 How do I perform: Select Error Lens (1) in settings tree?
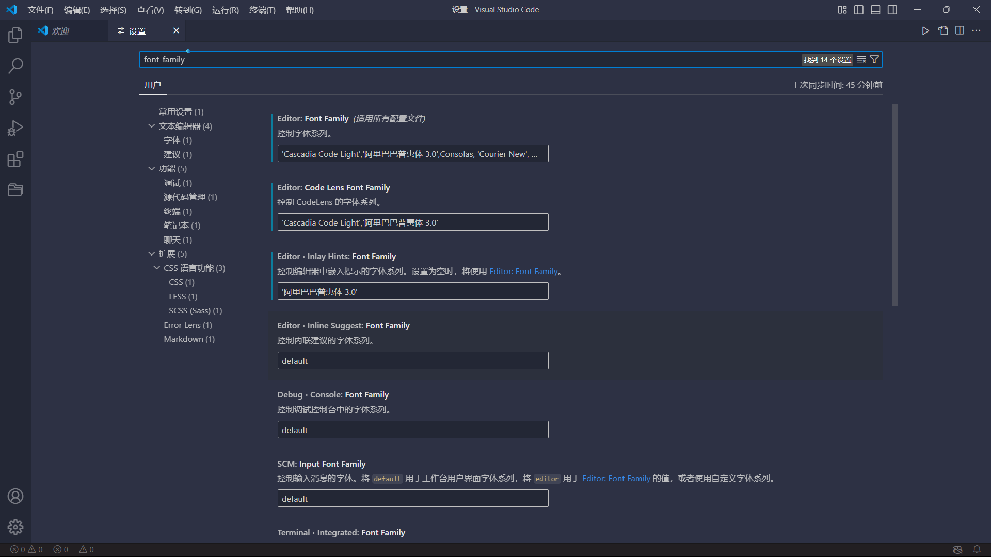[188, 325]
